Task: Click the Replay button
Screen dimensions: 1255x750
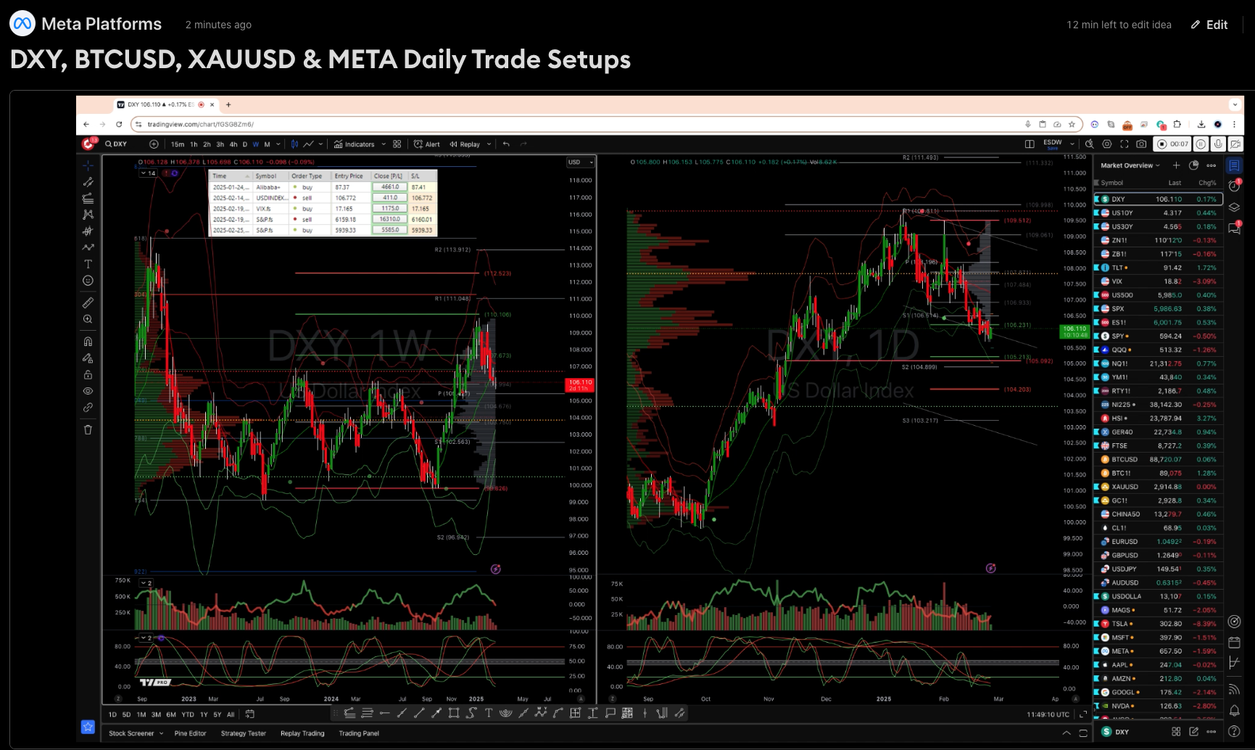Action: [465, 144]
